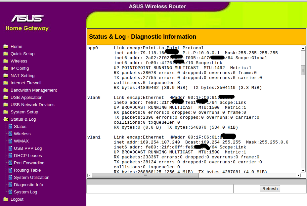Select Status & Log menu label
Screen dimensions: 307x206
tap(23, 119)
